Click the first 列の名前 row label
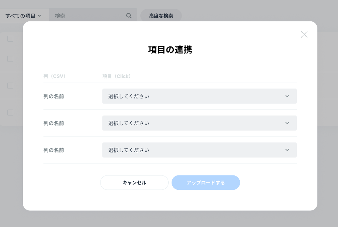This screenshot has height=227, width=338. [x=54, y=96]
